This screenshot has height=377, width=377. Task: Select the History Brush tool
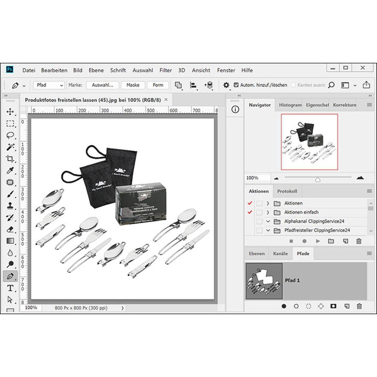coord(10,218)
